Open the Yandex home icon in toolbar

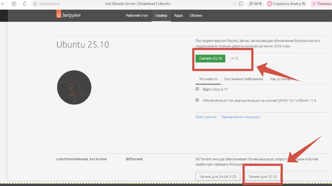tap(14, 4)
